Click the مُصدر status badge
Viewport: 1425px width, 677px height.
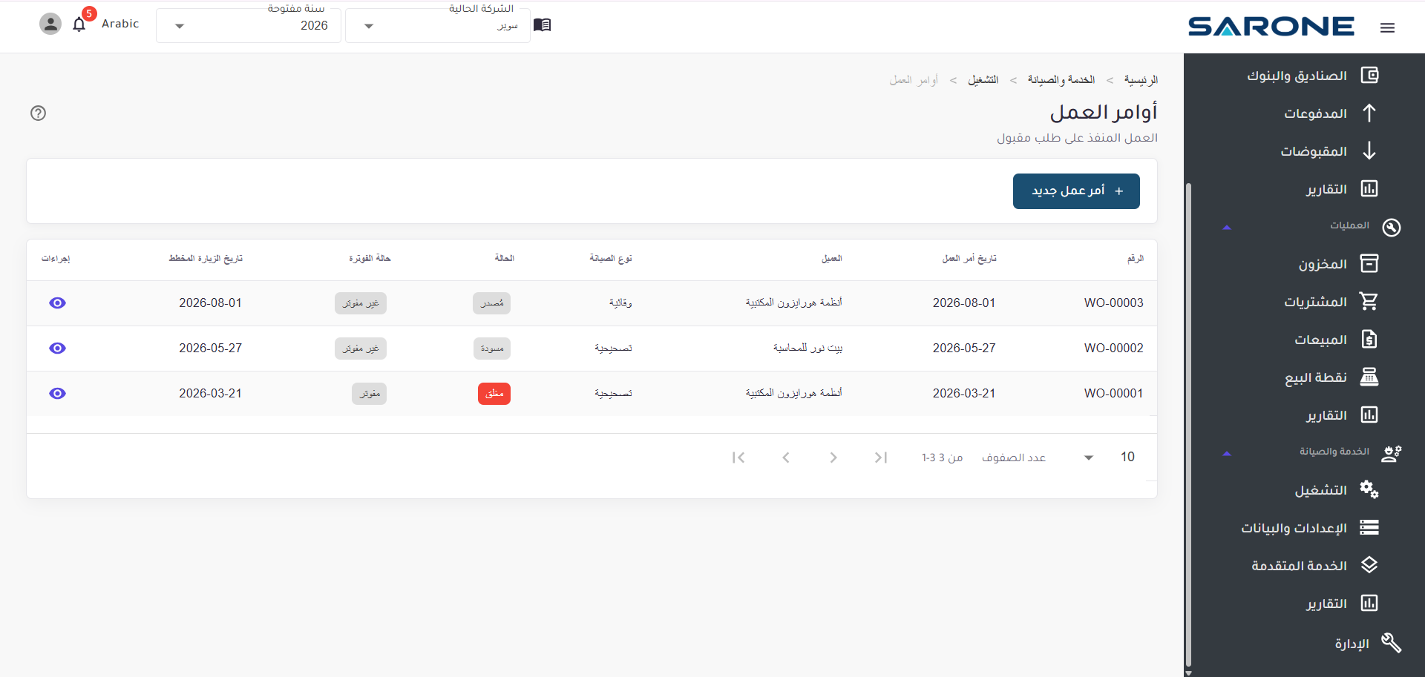(492, 303)
